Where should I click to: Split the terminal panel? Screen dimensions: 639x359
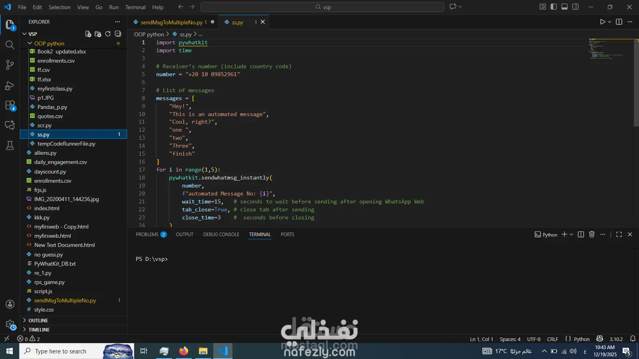(581, 235)
